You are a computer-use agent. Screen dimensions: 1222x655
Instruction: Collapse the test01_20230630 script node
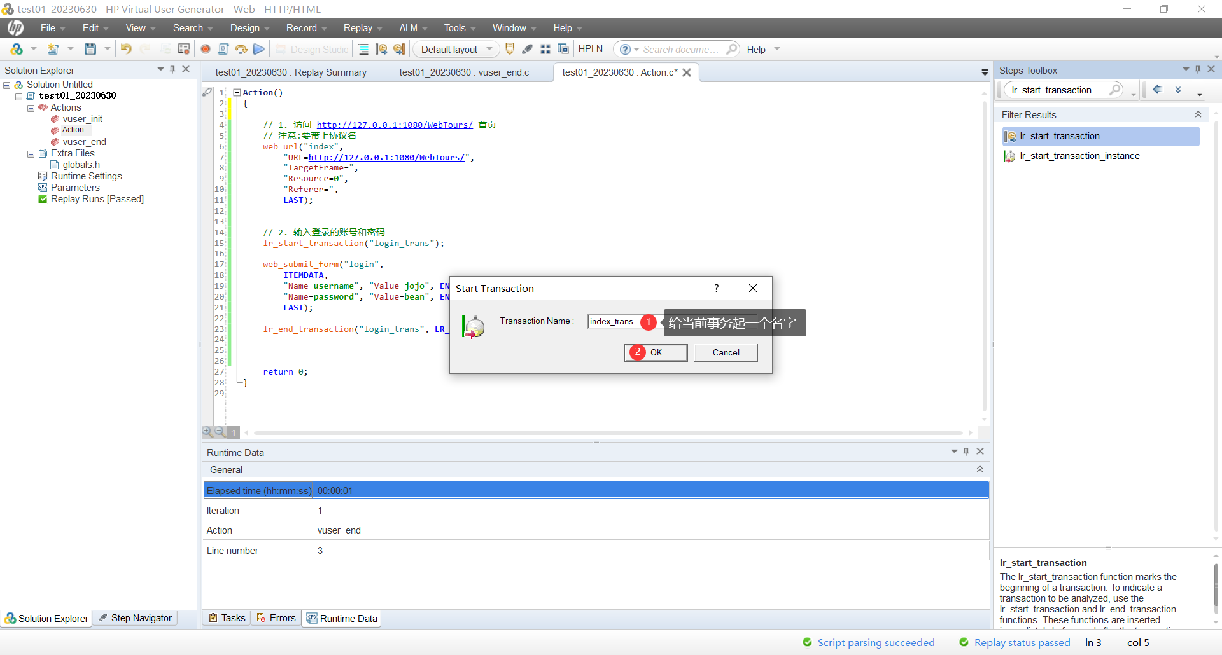[19, 96]
